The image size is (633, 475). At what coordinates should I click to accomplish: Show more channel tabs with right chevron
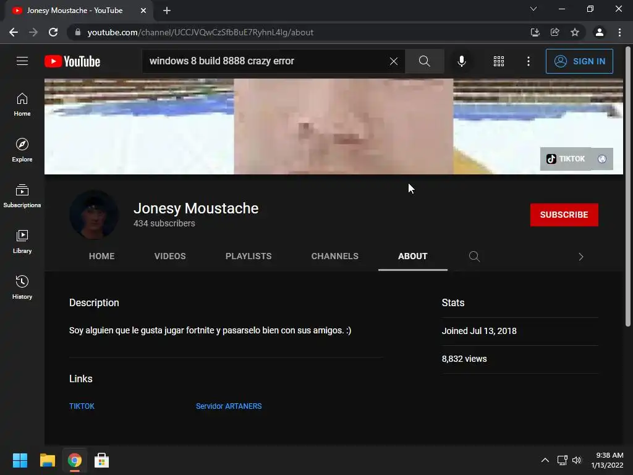point(581,257)
